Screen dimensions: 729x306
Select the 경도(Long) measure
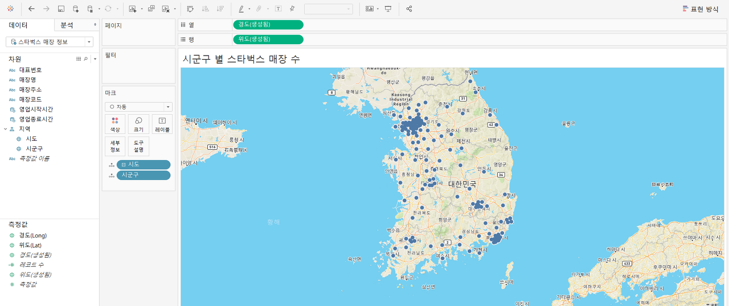pos(33,235)
